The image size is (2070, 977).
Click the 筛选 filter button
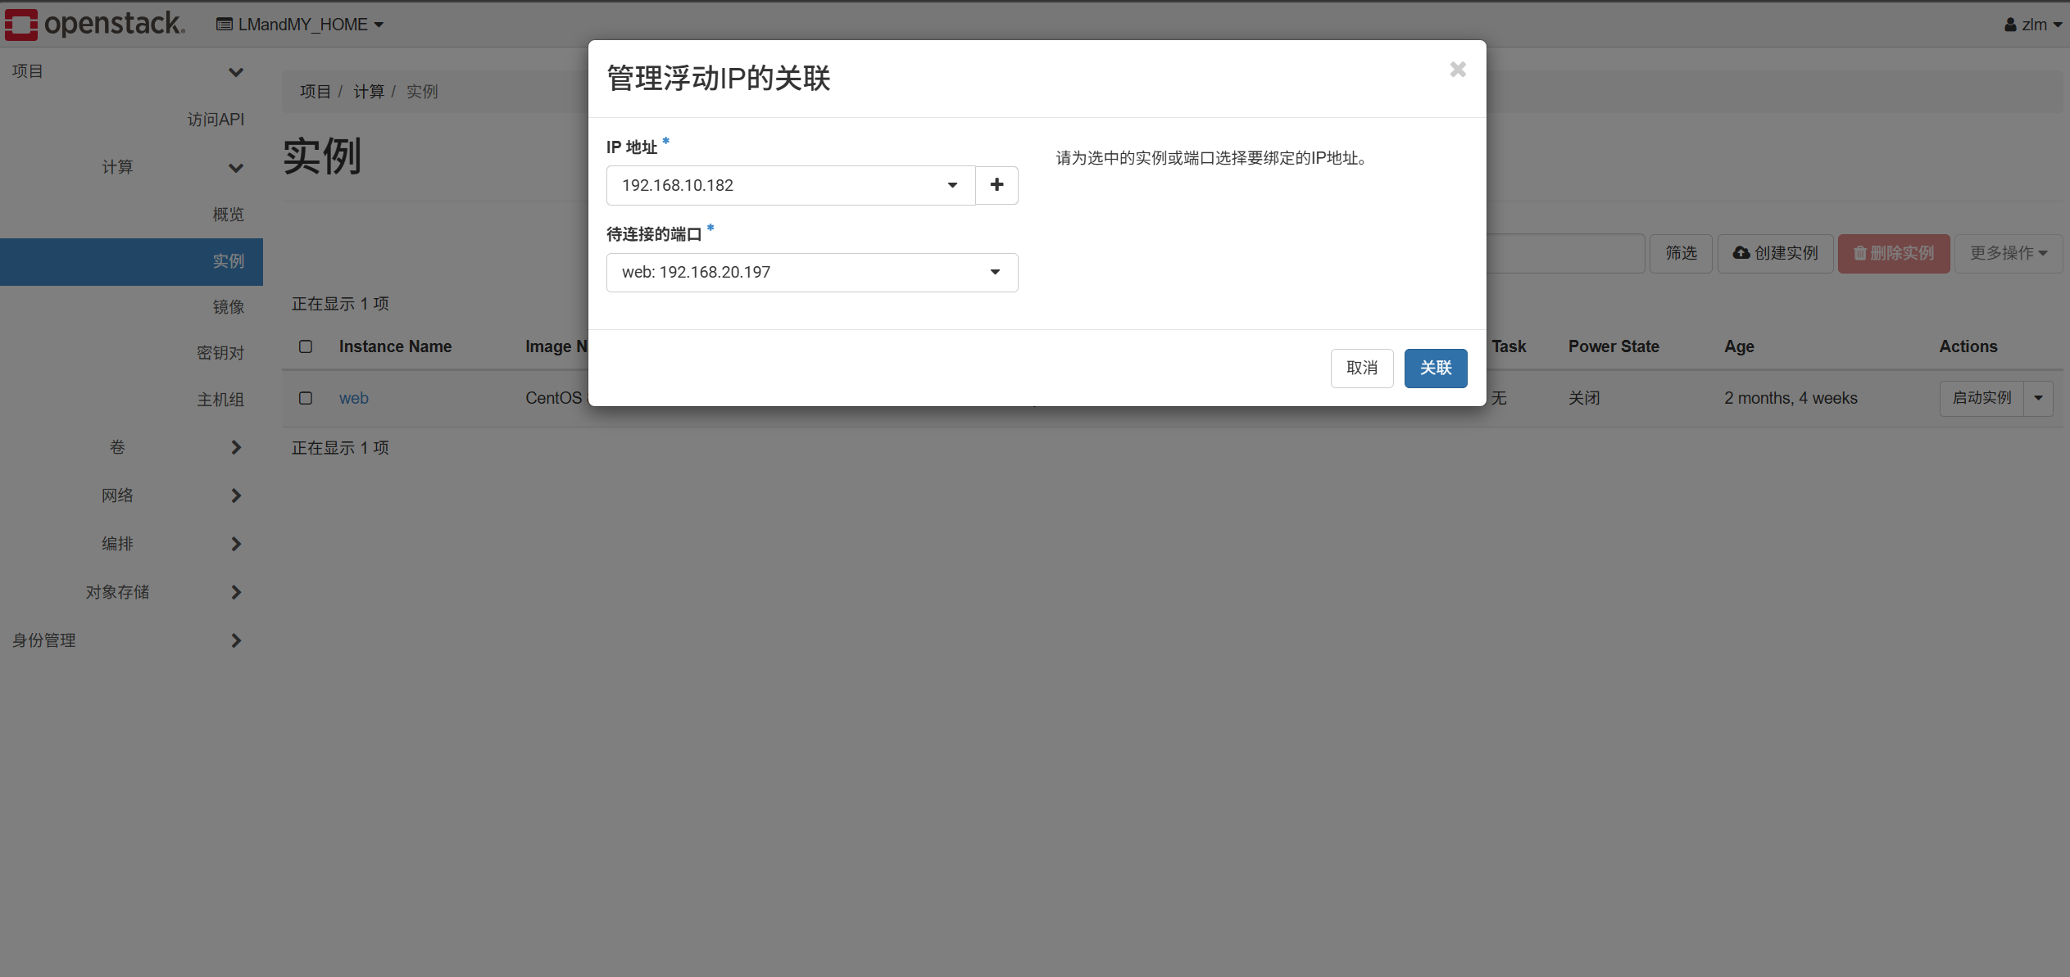[x=1680, y=254]
